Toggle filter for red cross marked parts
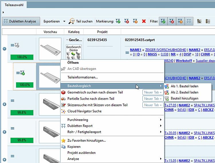This screenshot has width=215, height=163. click(171, 21)
